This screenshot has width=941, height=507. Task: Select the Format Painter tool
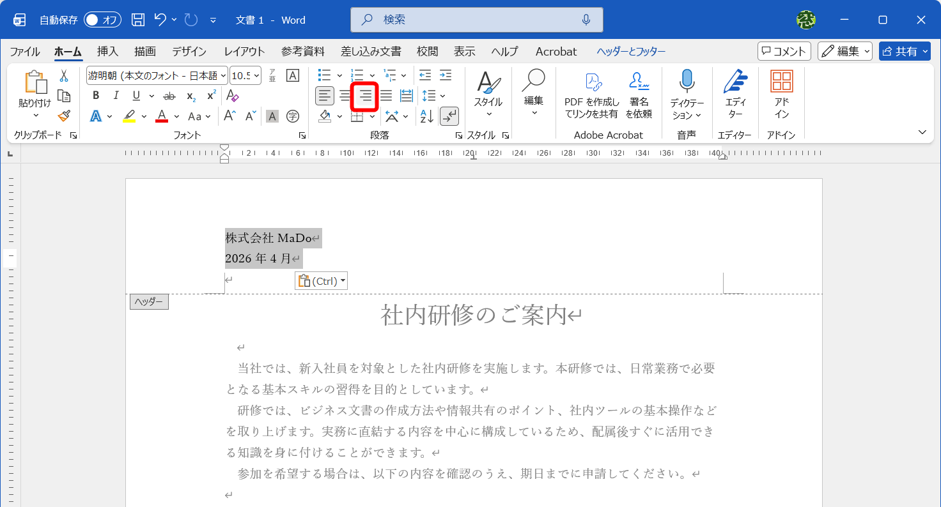(64, 116)
